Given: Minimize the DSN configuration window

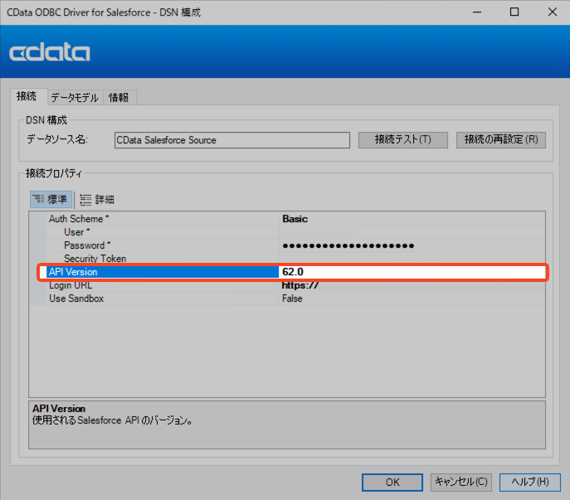Looking at the screenshot, I should 477,12.
